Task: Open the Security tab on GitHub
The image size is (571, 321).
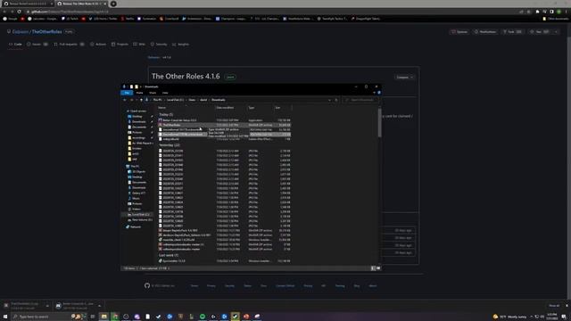Action: tap(159, 45)
